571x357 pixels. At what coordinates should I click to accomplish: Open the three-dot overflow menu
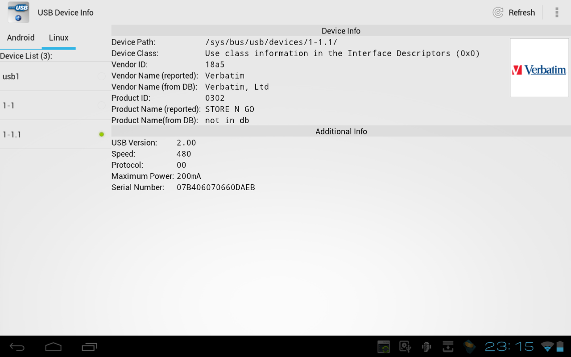click(556, 12)
